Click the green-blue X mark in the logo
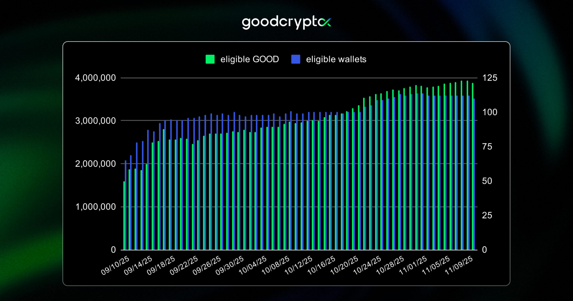This screenshot has height=301, width=573. [324, 22]
